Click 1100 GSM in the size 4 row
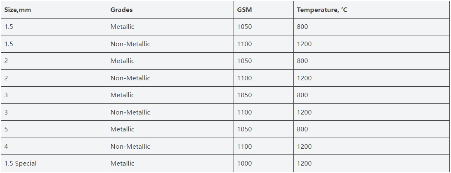451x173 pixels. [264, 146]
